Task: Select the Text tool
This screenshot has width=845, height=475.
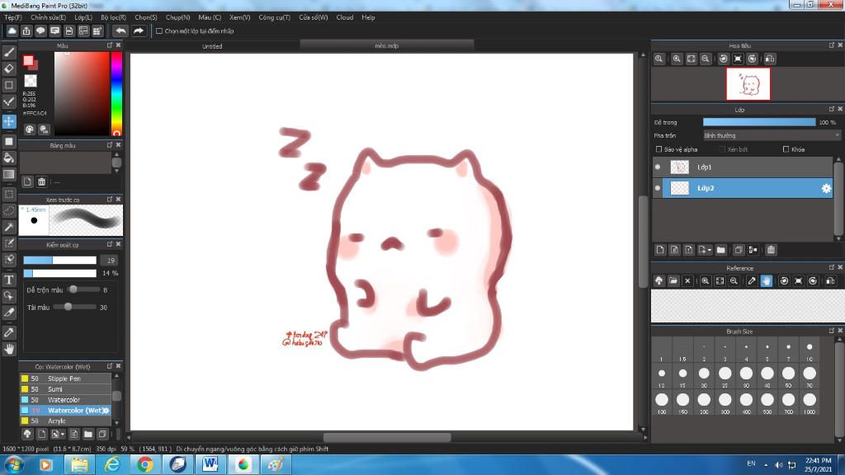Action: [x=9, y=280]
